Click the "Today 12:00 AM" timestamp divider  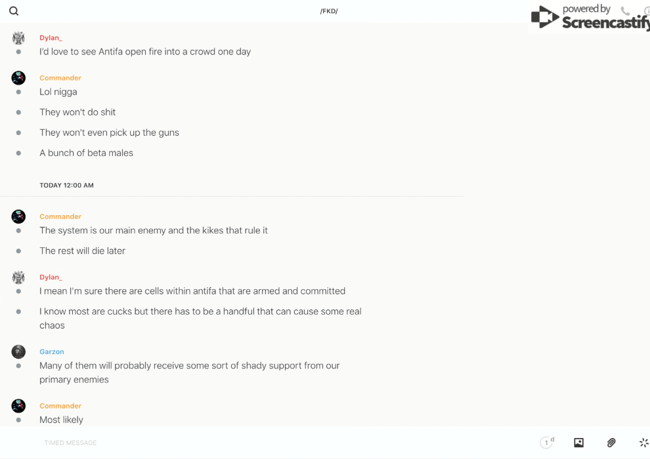(66, 186)
